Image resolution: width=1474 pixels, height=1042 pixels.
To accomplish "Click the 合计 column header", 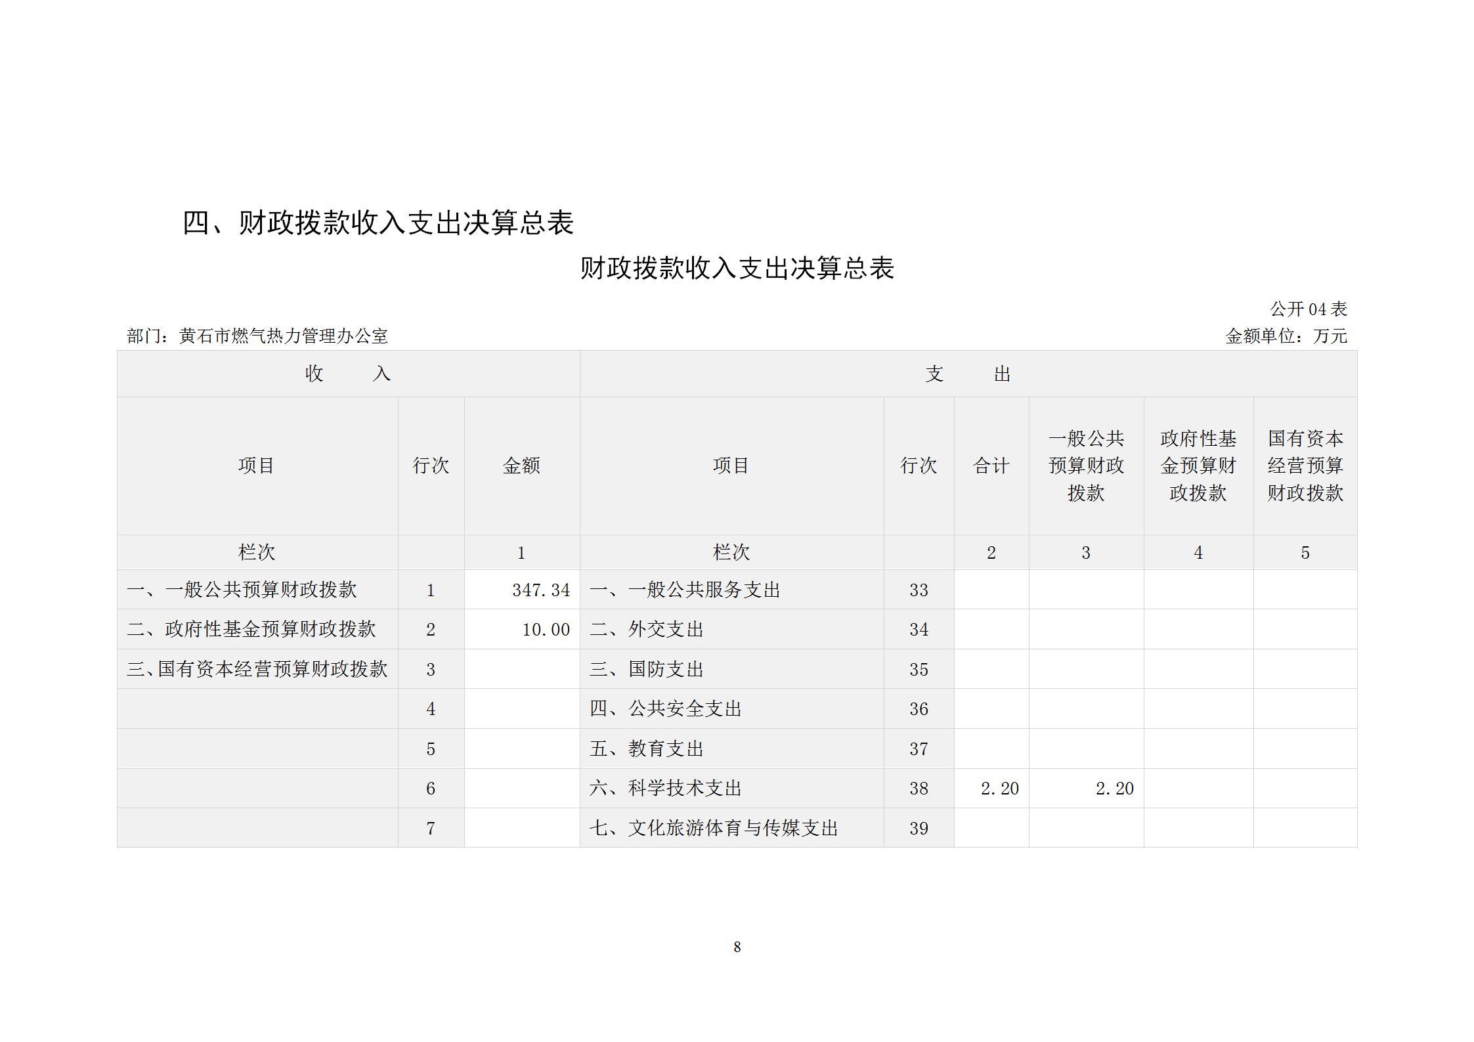I will click(x=991, y=466).
